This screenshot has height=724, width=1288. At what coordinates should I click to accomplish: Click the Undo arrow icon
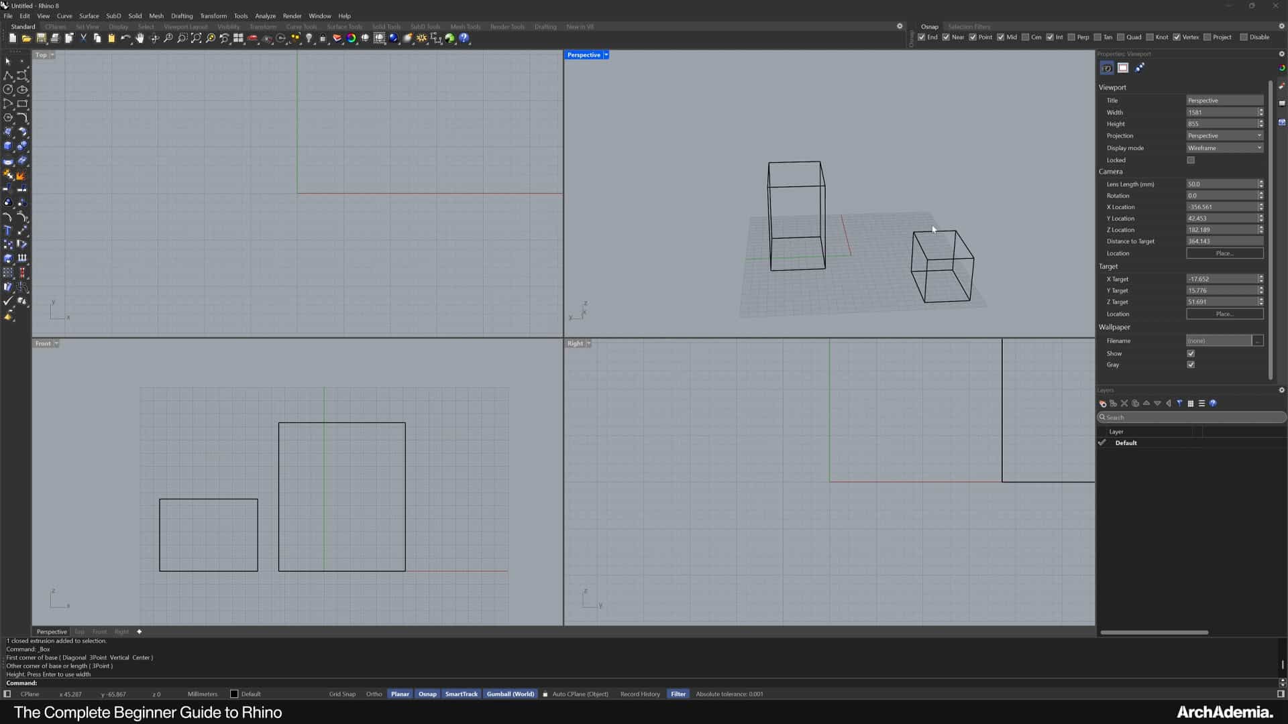click(125, 38)
